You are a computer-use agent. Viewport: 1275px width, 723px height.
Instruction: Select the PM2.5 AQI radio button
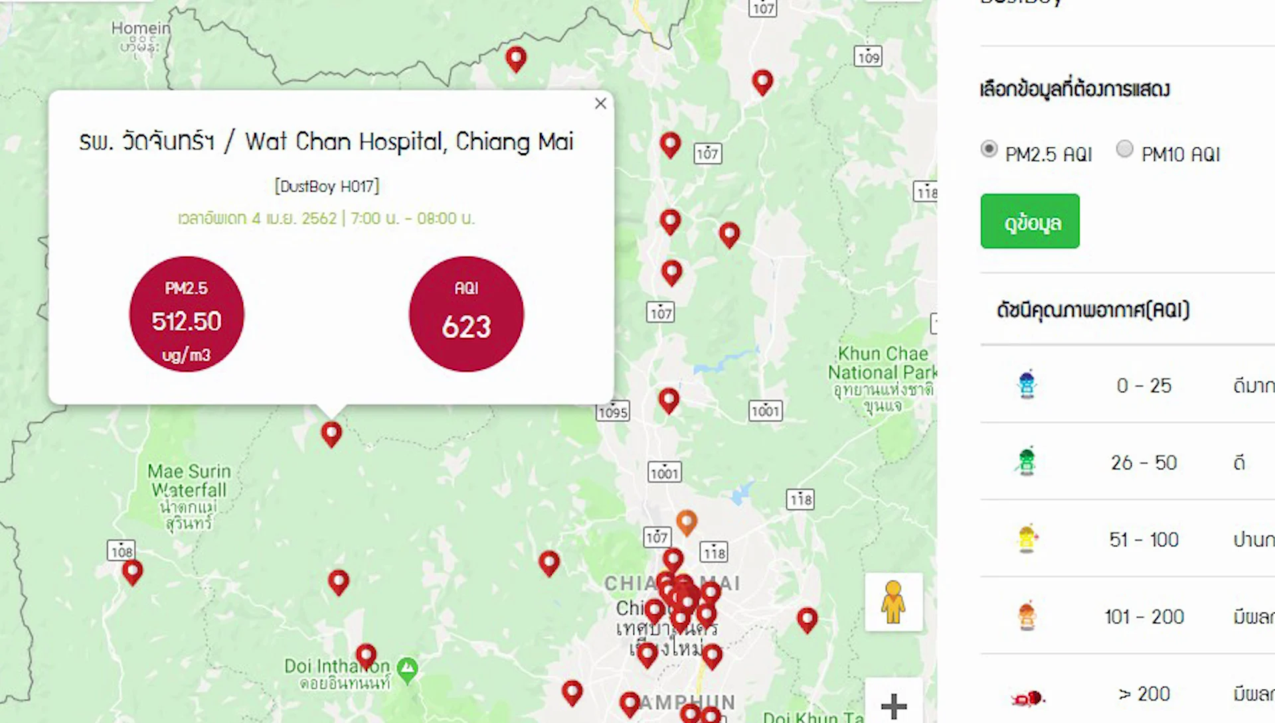pos(989,149)
